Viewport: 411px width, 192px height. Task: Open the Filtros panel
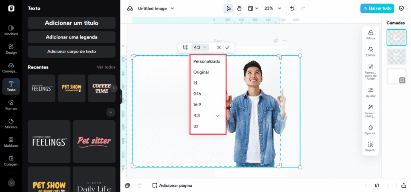point(370,35)
